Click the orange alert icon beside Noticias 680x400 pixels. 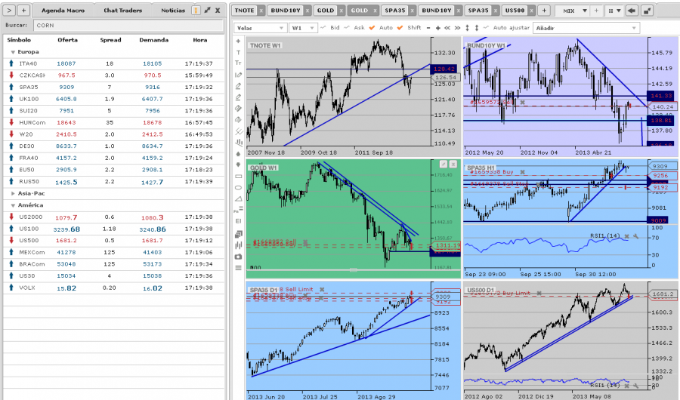coord(196,11)
